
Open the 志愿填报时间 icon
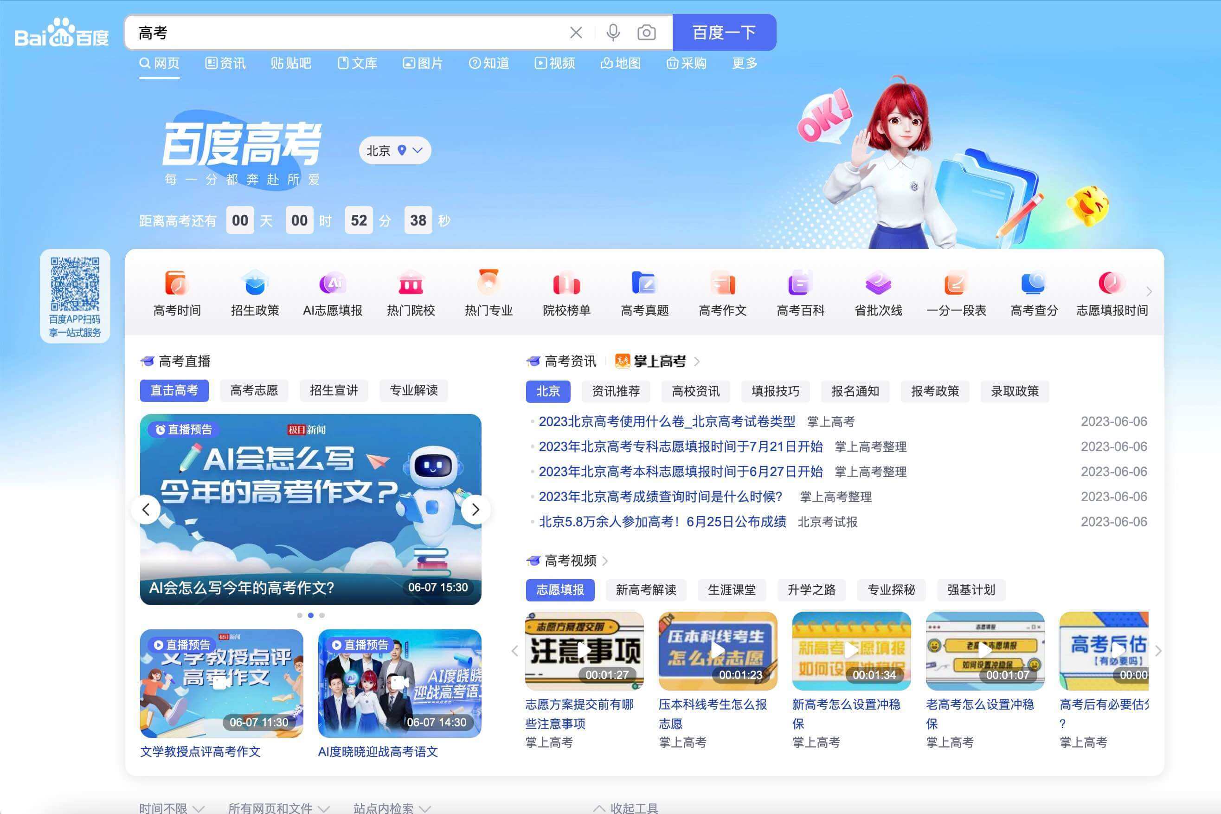[1112, 293]
